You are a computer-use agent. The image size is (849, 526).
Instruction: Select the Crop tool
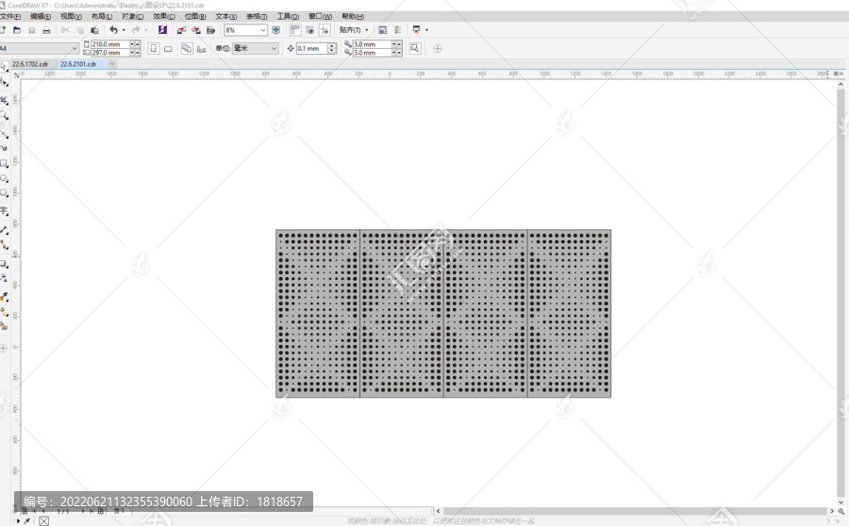[x=4, y=100]
